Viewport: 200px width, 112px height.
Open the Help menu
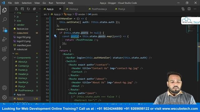coord(71,3)
